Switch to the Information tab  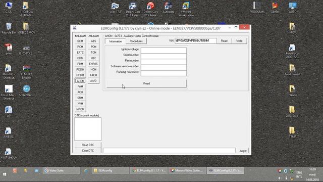[x=116, y=41]
